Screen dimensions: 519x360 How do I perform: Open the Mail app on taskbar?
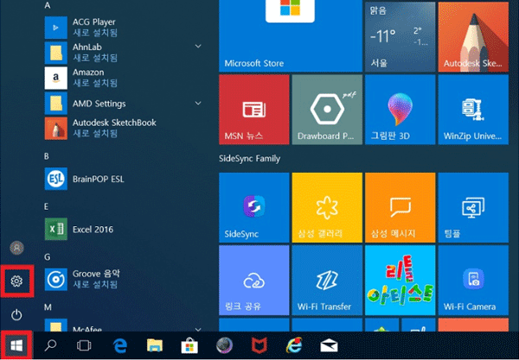pos(329,345)
